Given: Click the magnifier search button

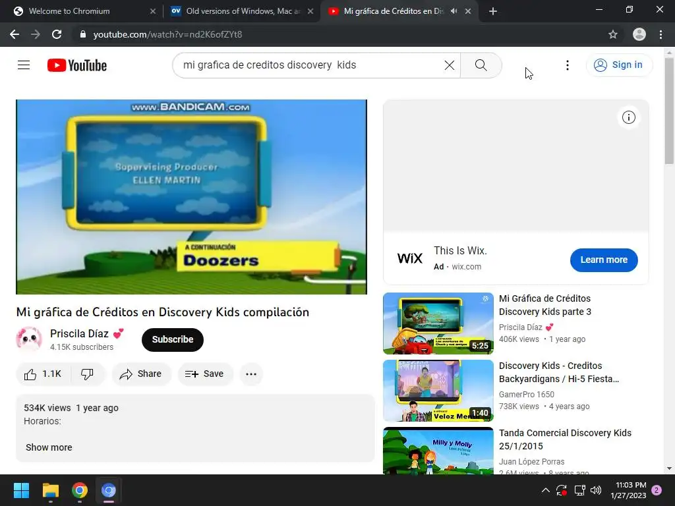Looking at the screenshot, I should point(481,65).
